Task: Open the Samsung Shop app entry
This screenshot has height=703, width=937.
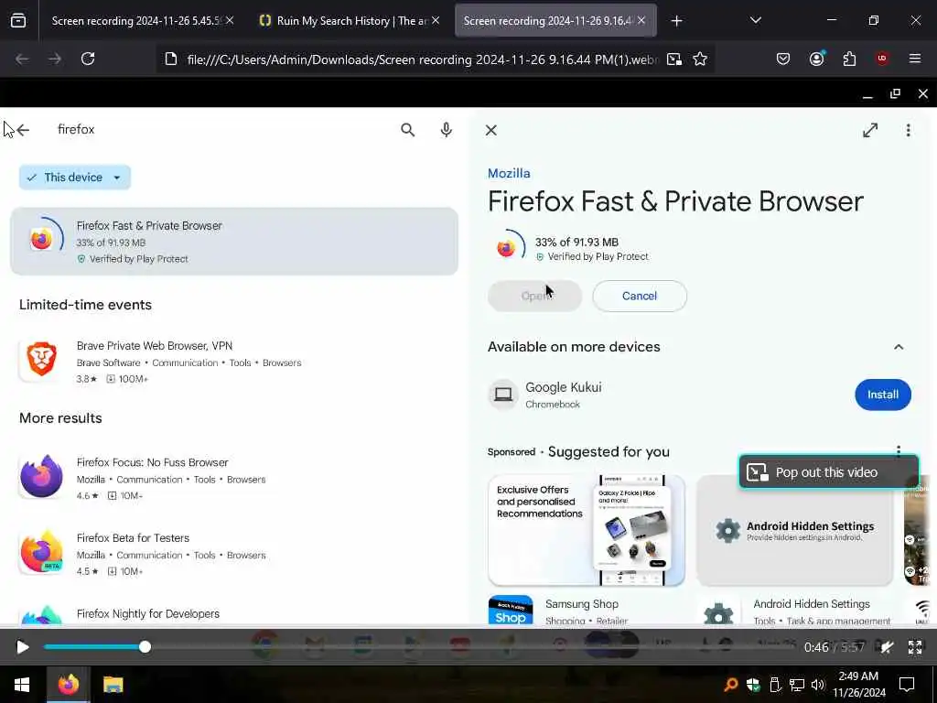Action: (x=587, y=611)
